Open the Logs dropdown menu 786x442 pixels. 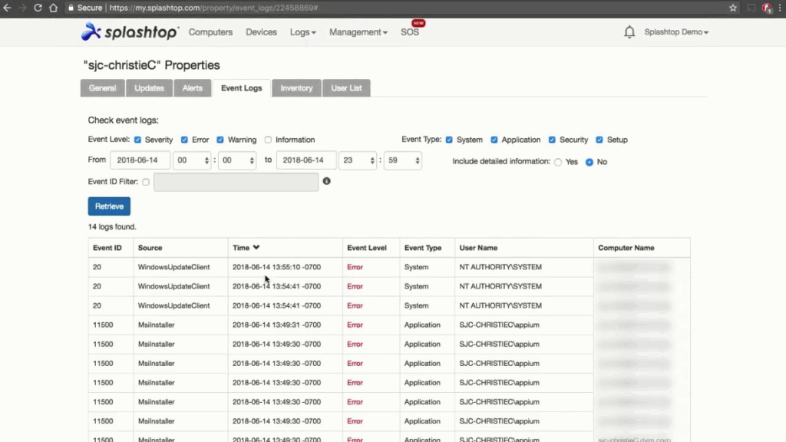click(302, 32)
